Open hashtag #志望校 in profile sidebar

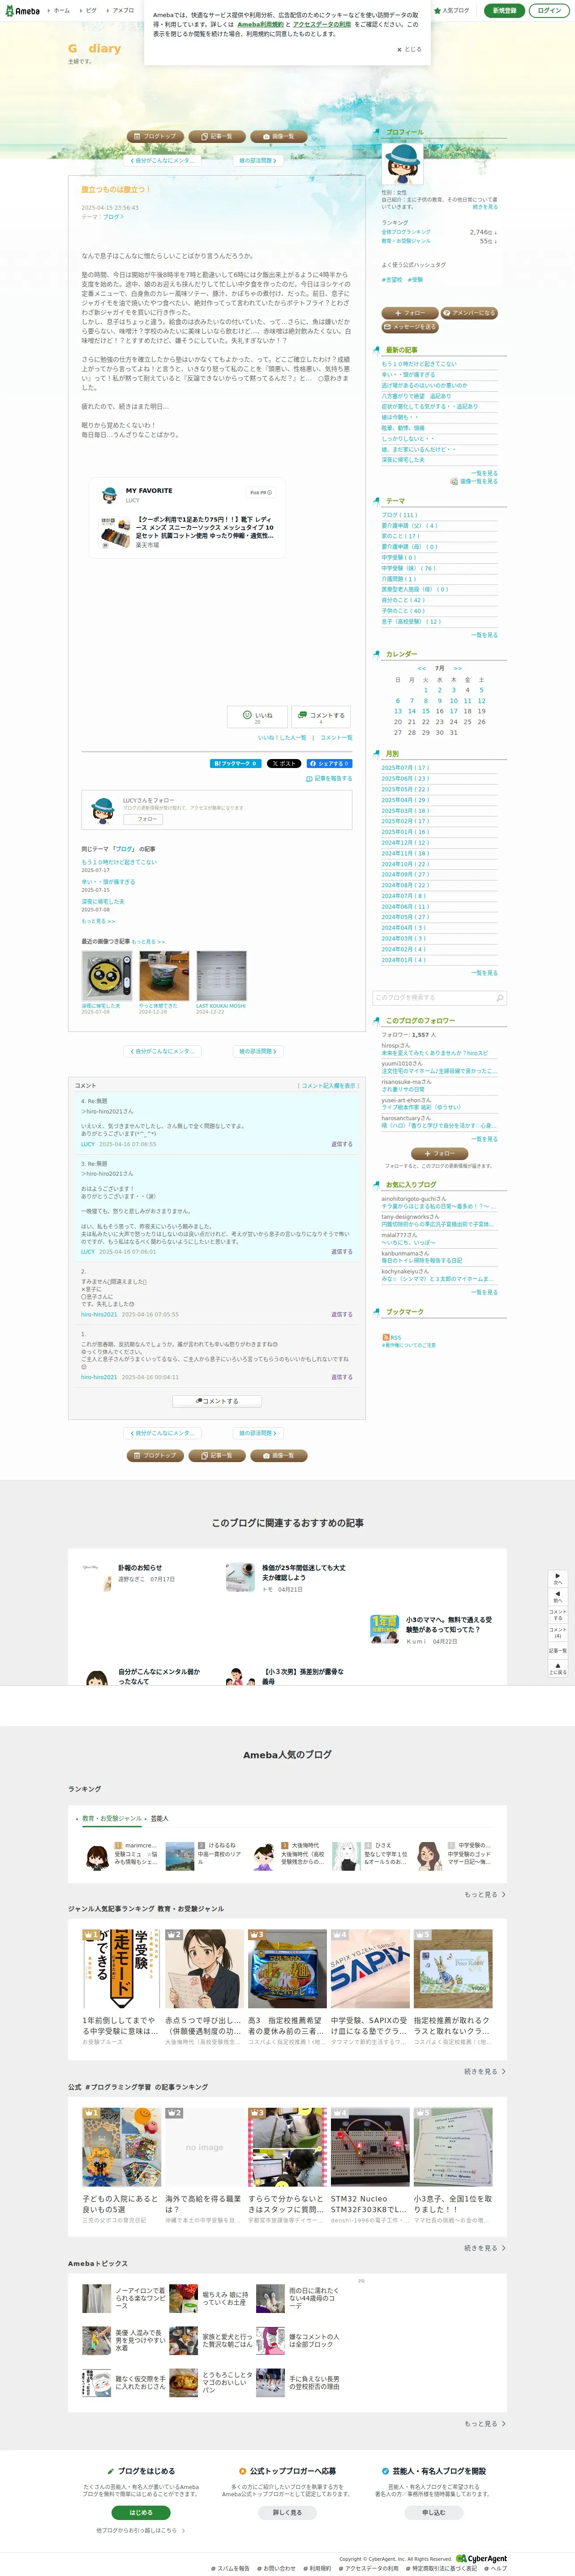[x=392, y=280]
